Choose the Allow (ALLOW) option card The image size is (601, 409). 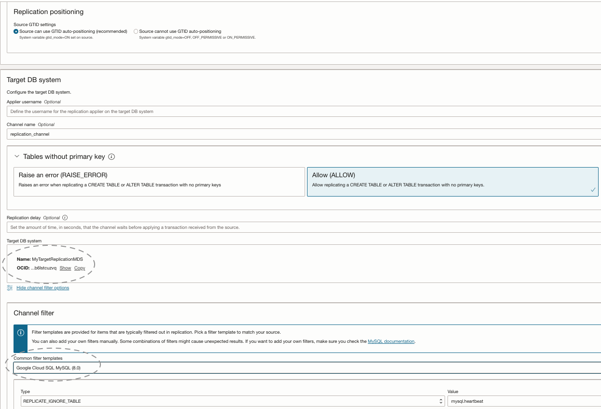pos(453,182)
